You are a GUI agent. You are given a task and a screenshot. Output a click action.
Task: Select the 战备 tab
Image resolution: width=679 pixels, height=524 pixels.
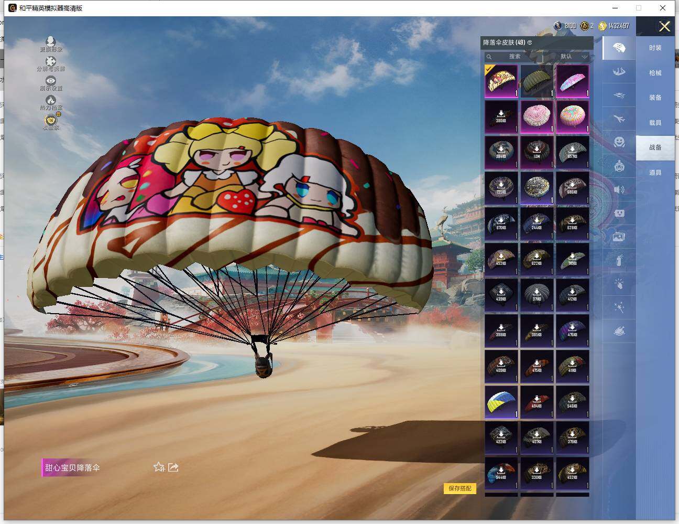tap(655, 147)
